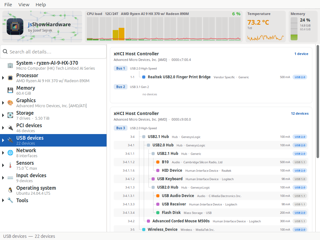Click the CPU load graph panel
The height and width of the screenshot is (240, 320).
click(164, 27)
